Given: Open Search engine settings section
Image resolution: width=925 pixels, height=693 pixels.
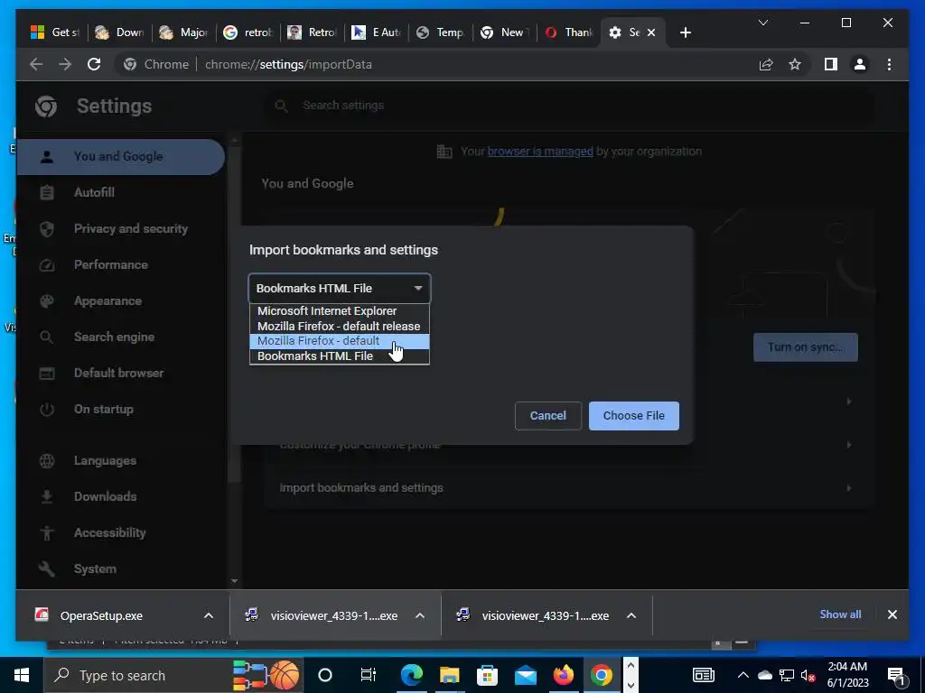Looking at the screenshot, I should coord(114,337).
